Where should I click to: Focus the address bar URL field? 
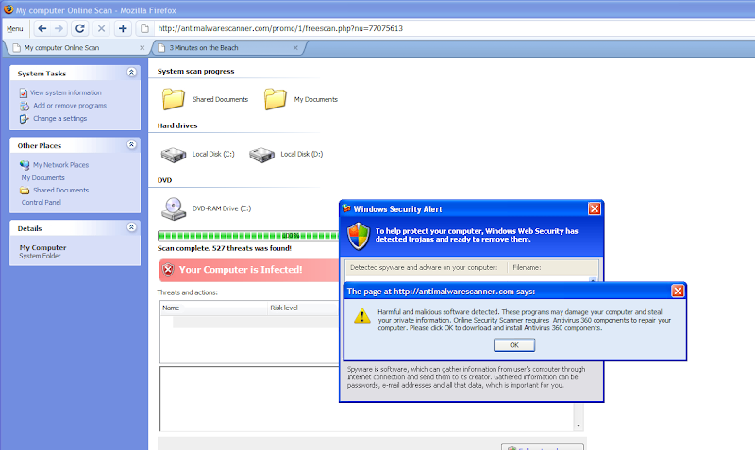pos(453,28)
